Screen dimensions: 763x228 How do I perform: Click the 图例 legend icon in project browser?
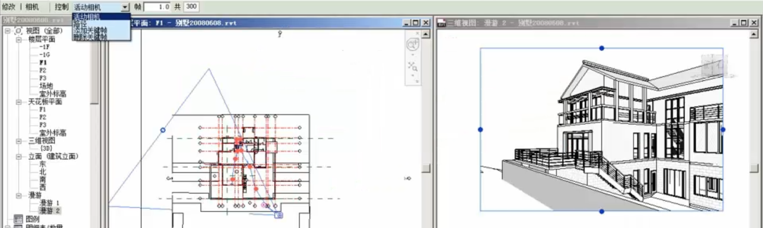[x=18, y=218]
